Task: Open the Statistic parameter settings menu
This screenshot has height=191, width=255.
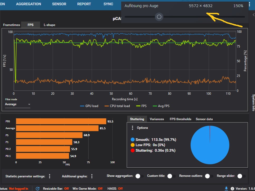Action: click(50, 176)
